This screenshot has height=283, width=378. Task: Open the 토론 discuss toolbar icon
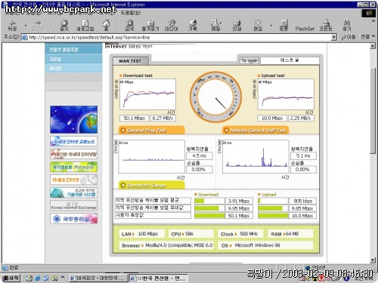283,26
